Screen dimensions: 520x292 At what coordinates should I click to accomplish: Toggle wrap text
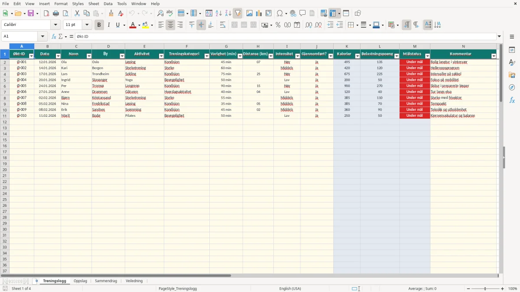[x=223, y=25]
